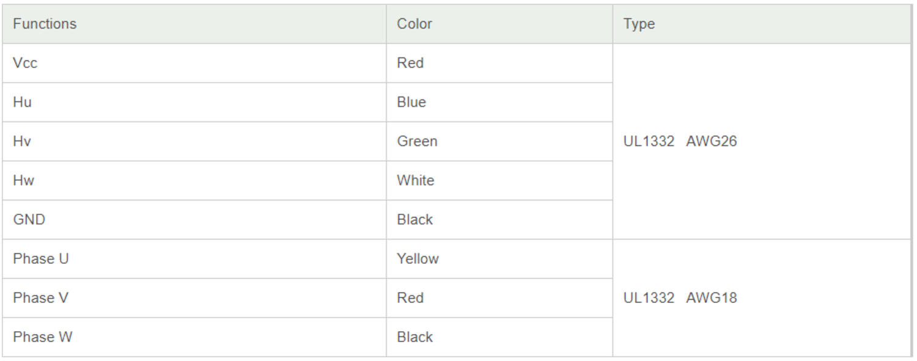
Task: Select the Phase W cell
Action: pos(42,337)
